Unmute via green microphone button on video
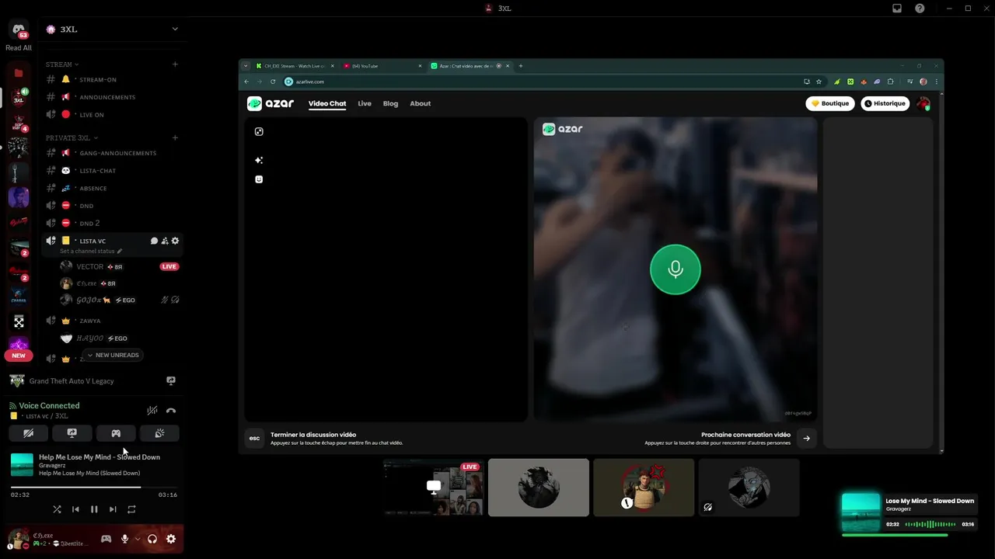 click(x=675, y=269)
